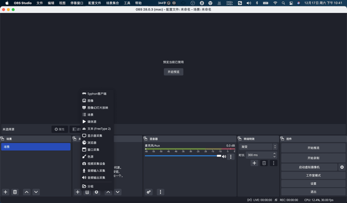Add 音频输出采集 source

[97, 178]
